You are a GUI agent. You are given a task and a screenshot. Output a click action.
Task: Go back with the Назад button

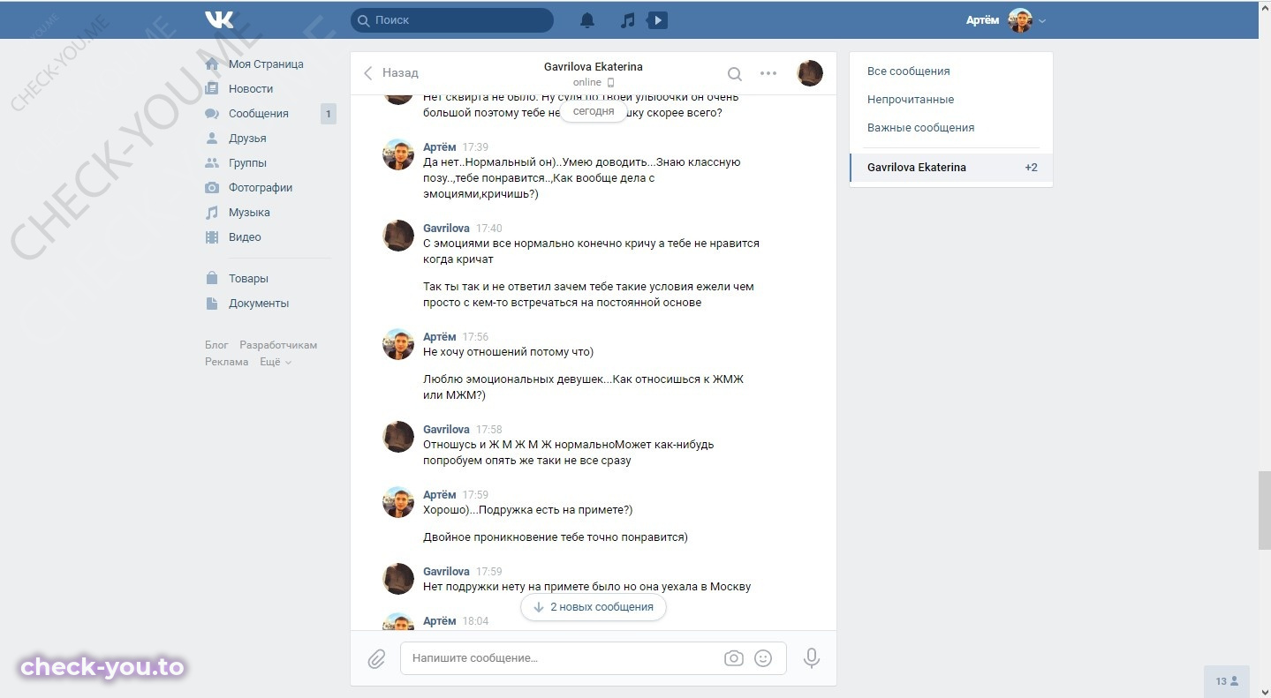(390, 73)
